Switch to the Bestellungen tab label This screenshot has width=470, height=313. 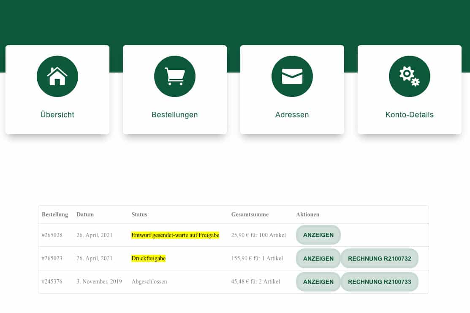pyautogui.click(x=174, y=115)
